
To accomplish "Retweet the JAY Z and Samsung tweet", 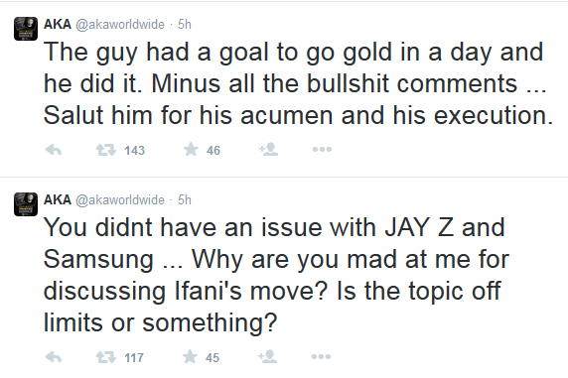I will [x=106, y=357].
